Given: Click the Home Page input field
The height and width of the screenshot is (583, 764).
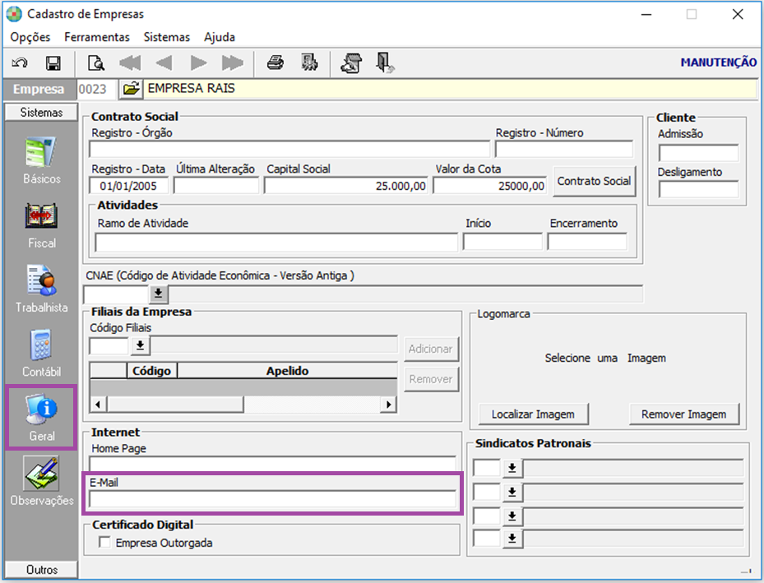Looking at the screenshot, I should point(272,464).
